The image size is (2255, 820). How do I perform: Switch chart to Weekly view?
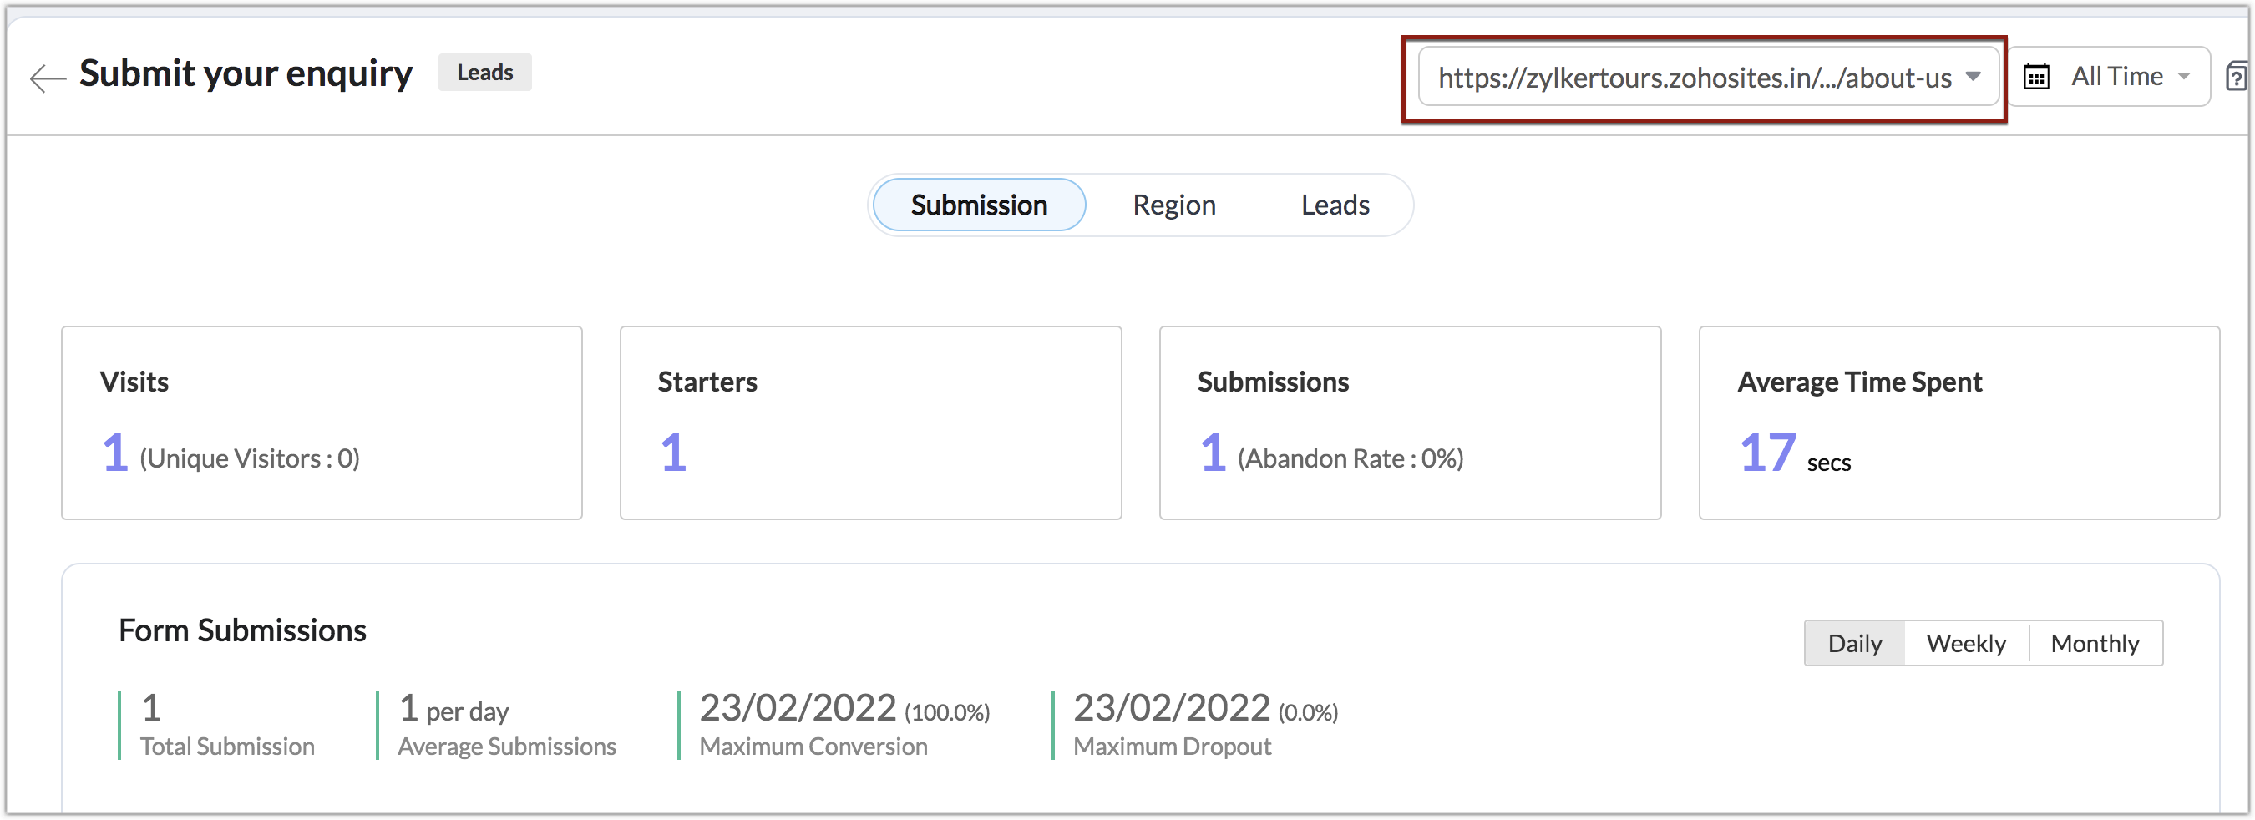1966,643
